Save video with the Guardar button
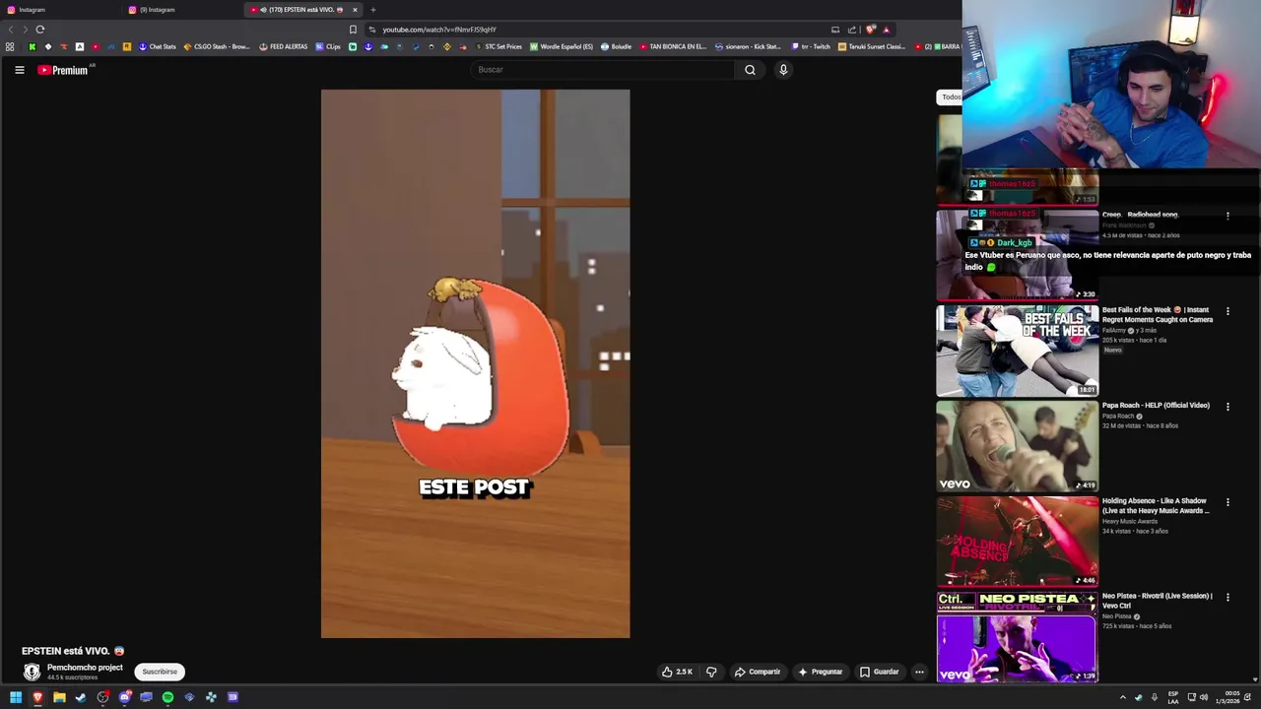The width and height of the screenshot is (1261, 709). coord(880,672)
